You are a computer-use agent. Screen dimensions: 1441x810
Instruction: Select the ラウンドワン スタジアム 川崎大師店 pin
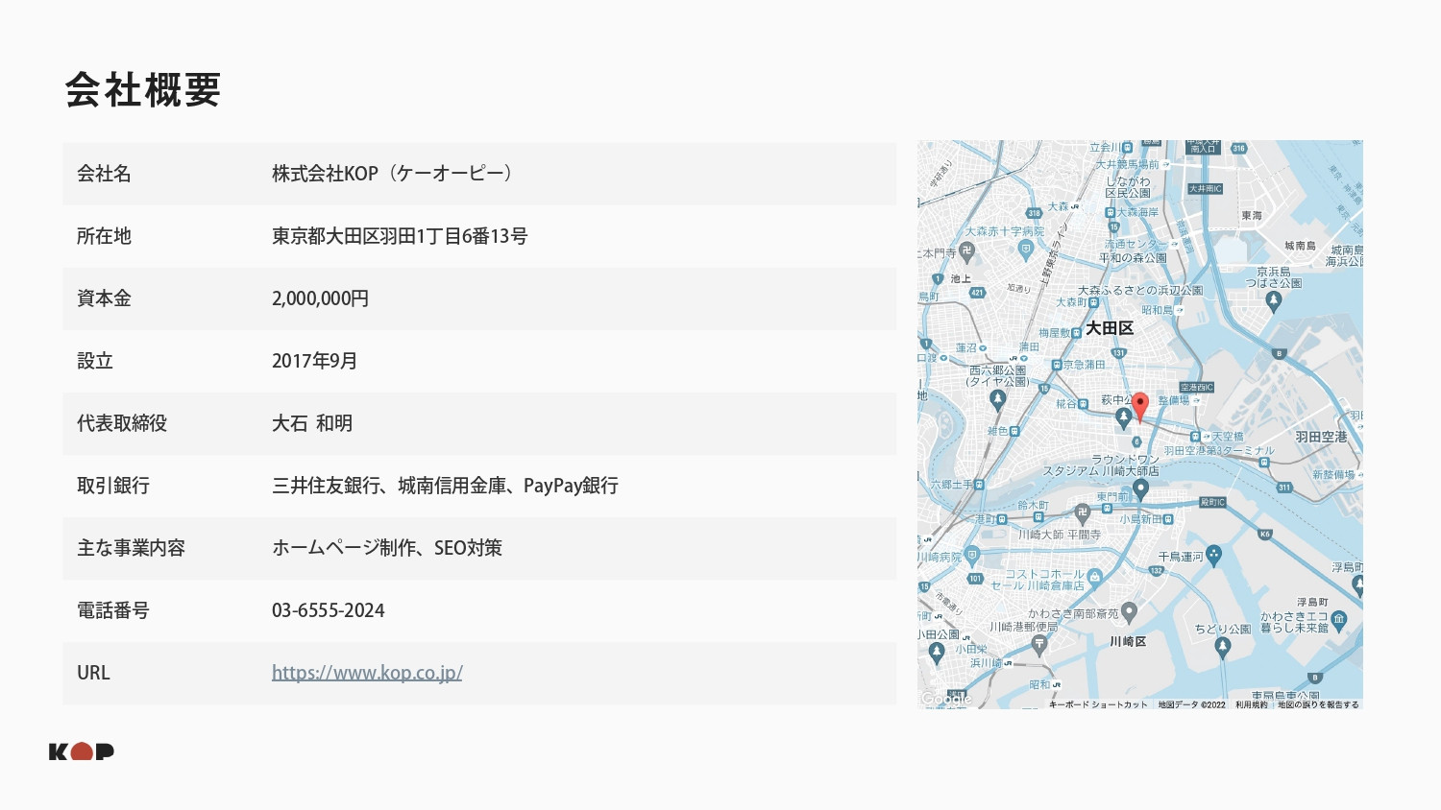coord(1140,487)
